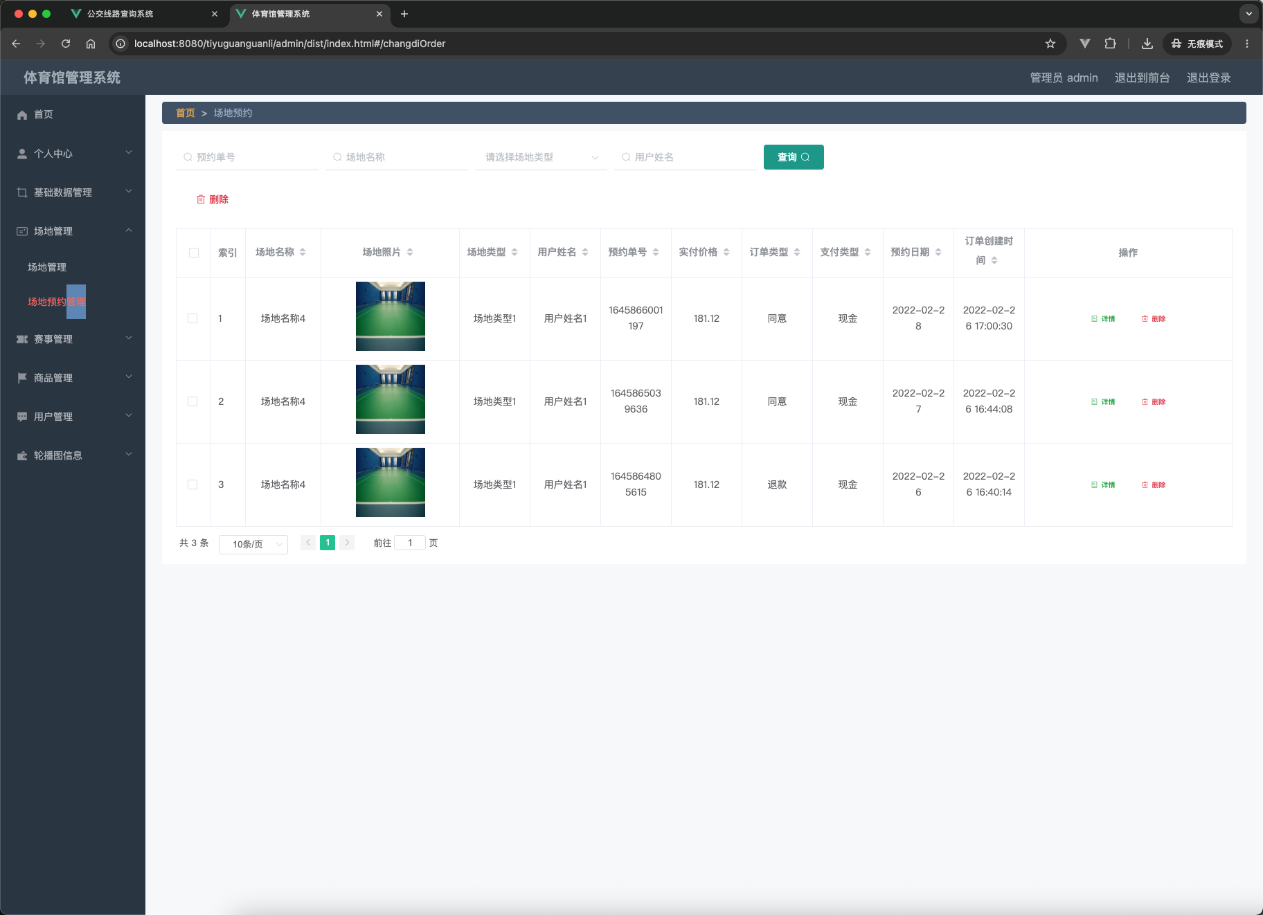The image size is (1263, 915).
Task: Check the row 1 checkbox
Action: point(192,318)
